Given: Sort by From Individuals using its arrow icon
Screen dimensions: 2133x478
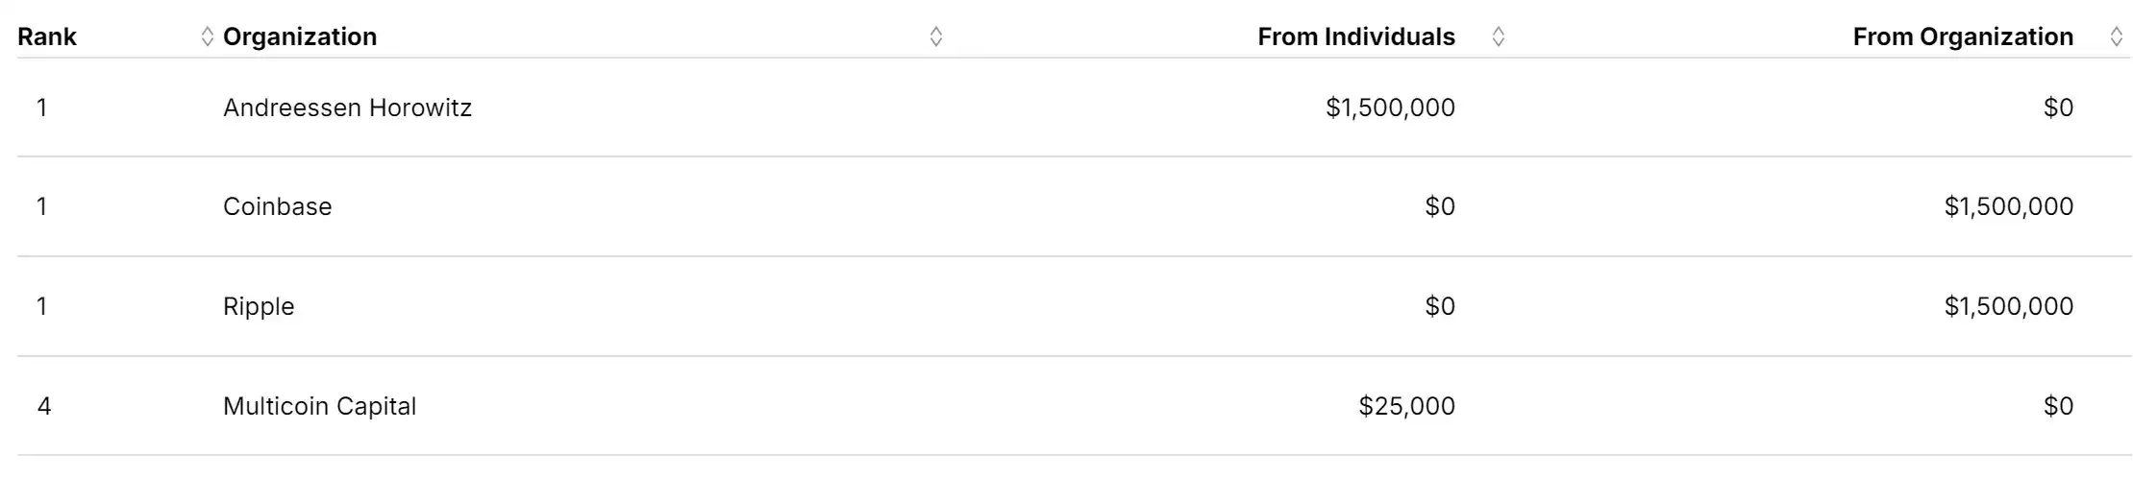Looking at the screenshot, I should click(x=1498, y=36).
